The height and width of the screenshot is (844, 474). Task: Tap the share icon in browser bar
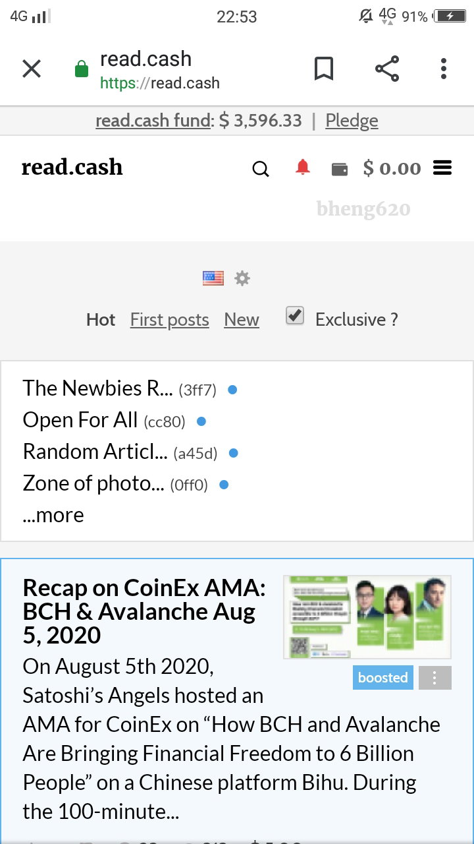(x=387, y=69)
